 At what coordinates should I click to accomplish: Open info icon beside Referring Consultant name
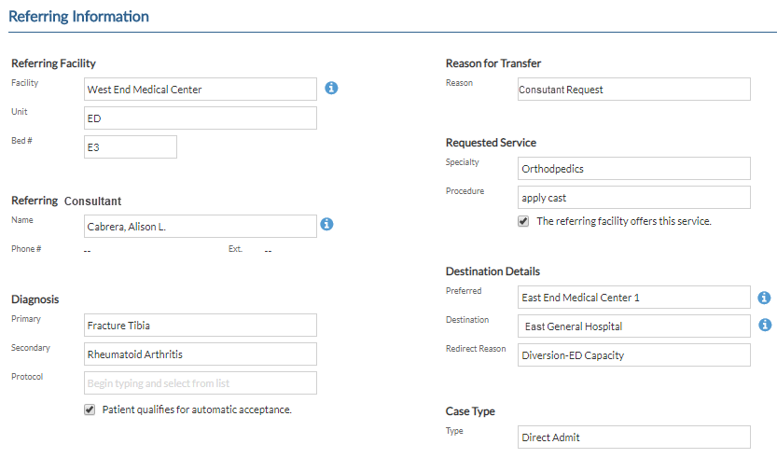coord(326,224)
